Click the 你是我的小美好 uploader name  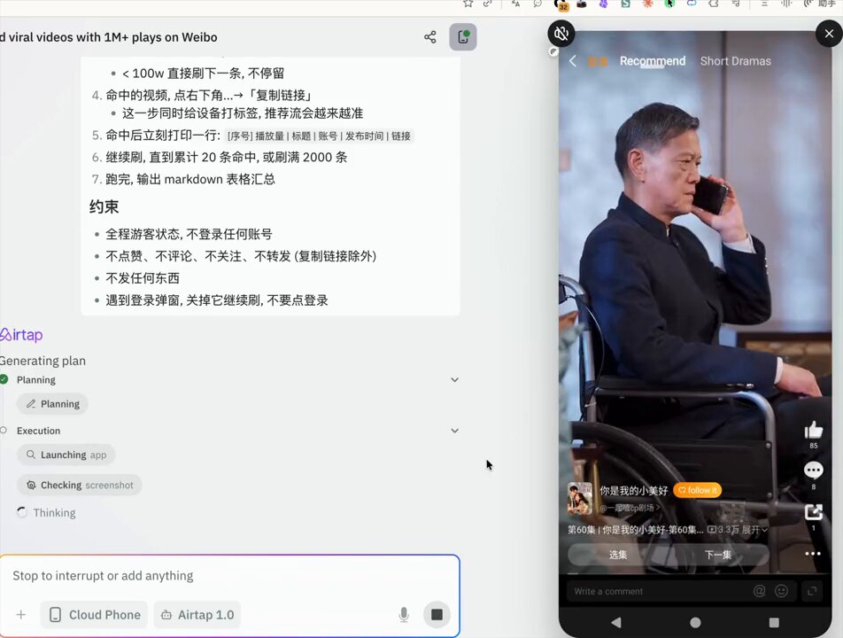[x=634, y=491]
